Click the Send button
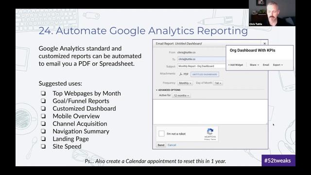Image resolution: width=311 pixels, height=175 pixels. tap(161, 145)
